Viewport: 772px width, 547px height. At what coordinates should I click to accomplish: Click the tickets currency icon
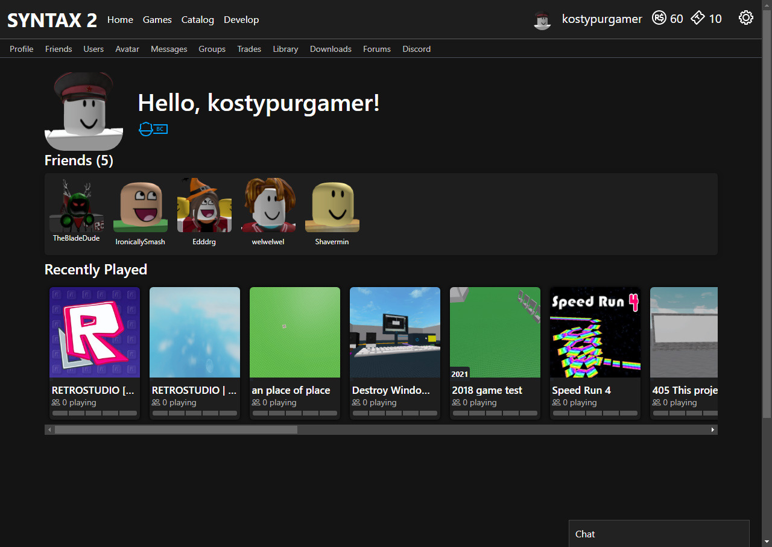tap(698, 18)
